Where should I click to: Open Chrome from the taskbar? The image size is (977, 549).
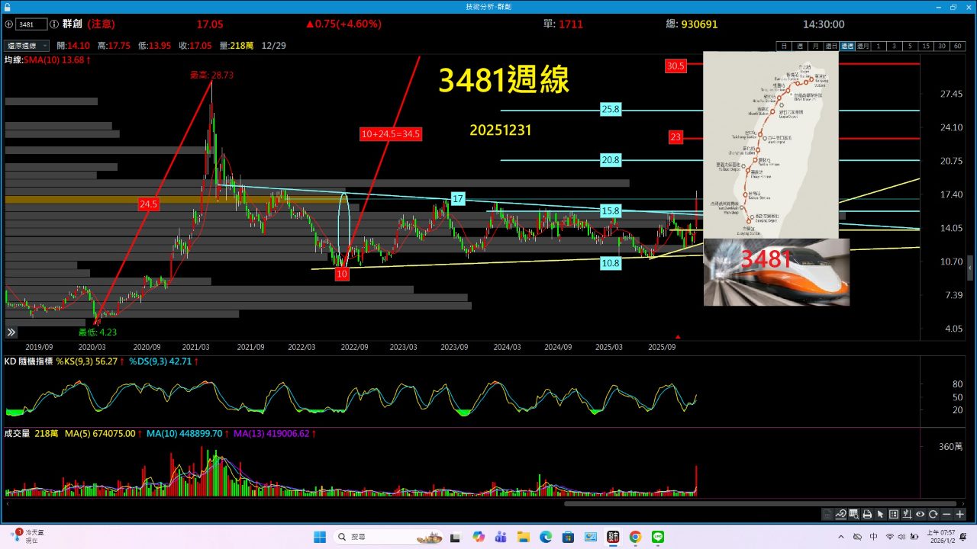pyautogui.click(x=635, y=537)
